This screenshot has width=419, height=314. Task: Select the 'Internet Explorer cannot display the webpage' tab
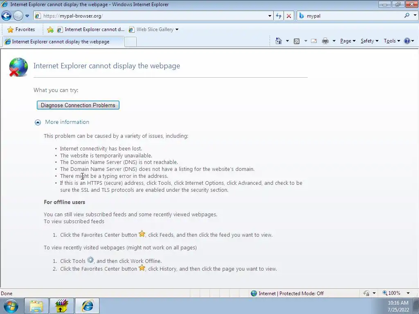point(63,42)
